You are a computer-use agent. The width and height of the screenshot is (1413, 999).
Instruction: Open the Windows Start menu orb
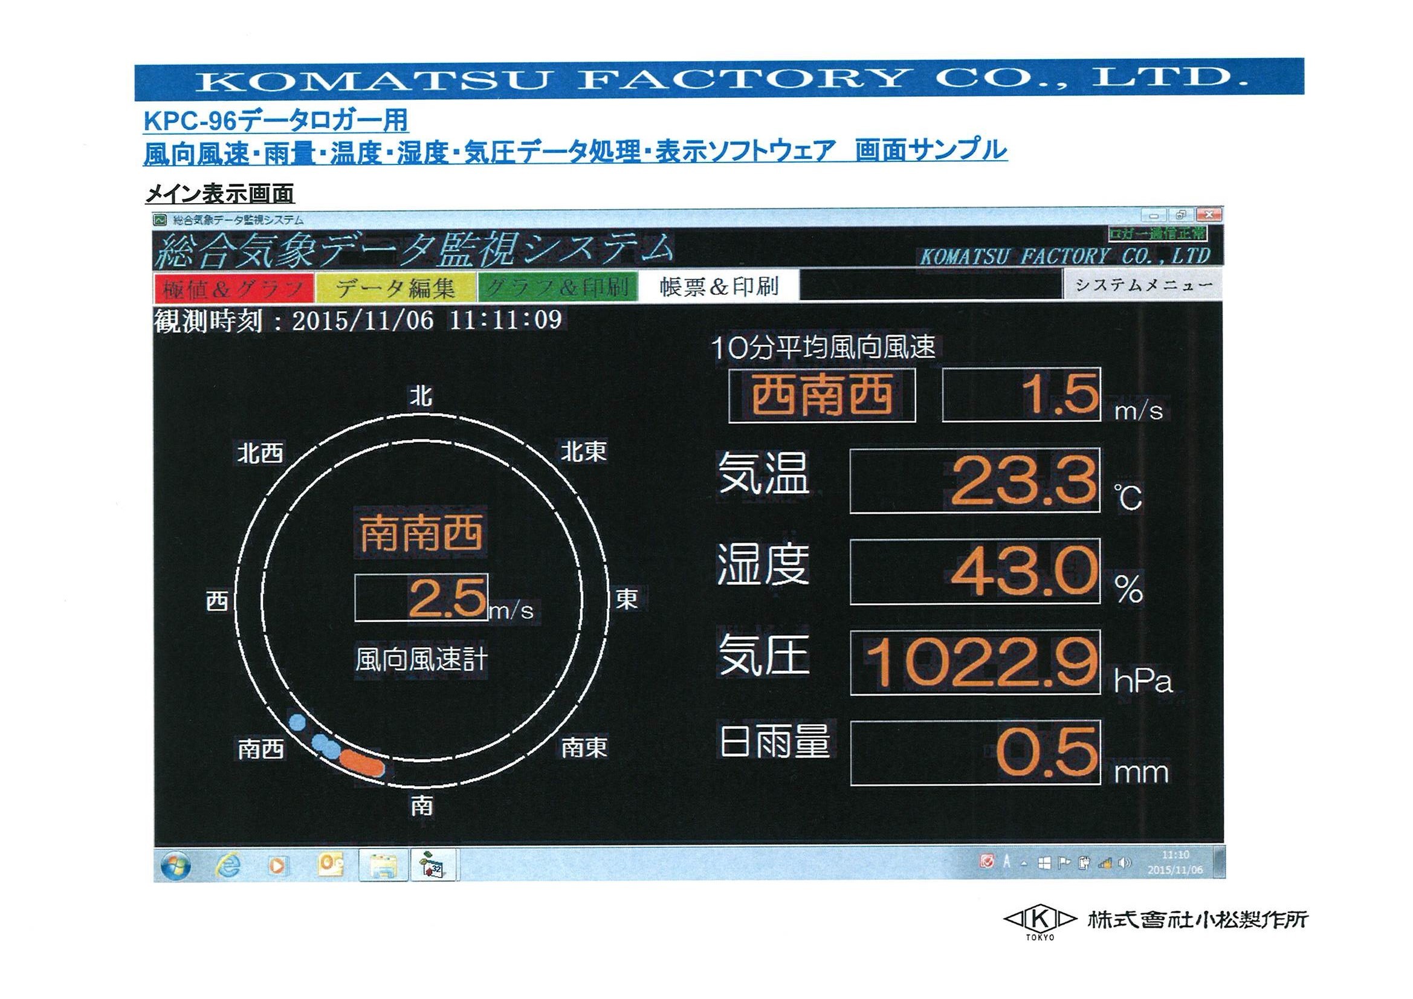tap(175, 865)
